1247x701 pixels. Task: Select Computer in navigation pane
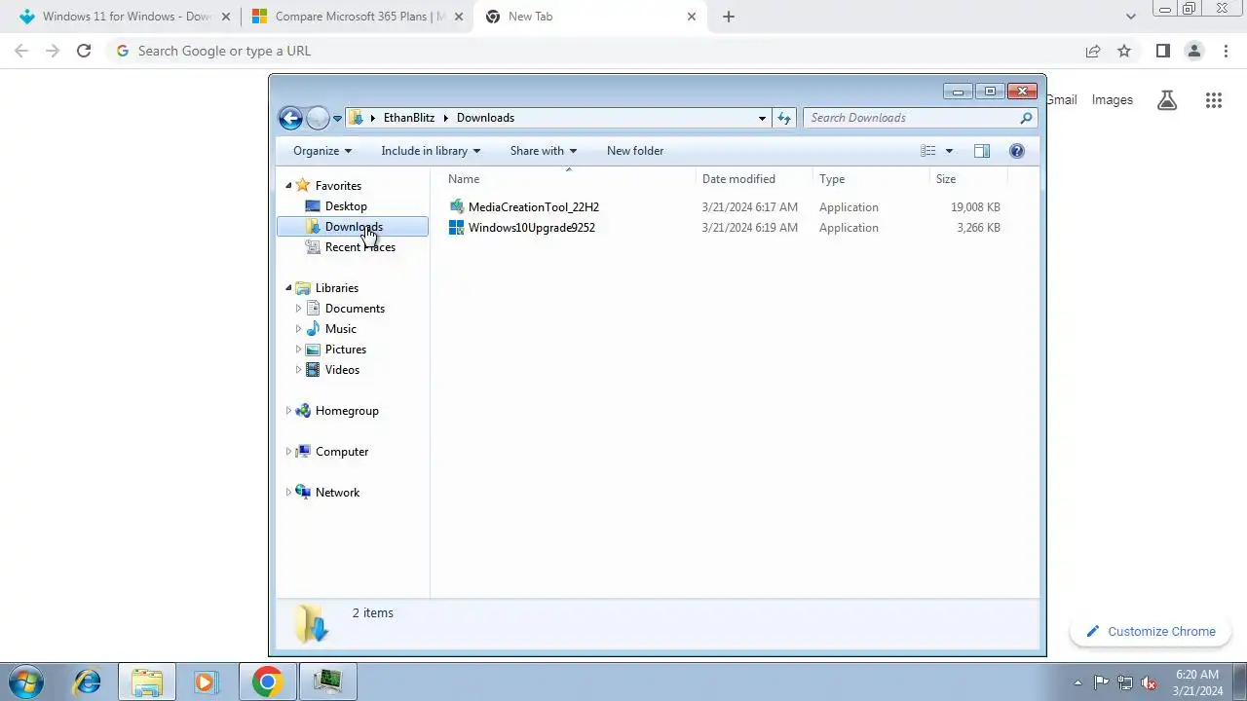[342, 452]
